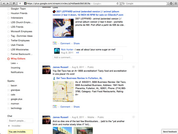This screenshot has height=134, width=178.
Task: Click the Send feedback button
Action: [x=170, y=132]
